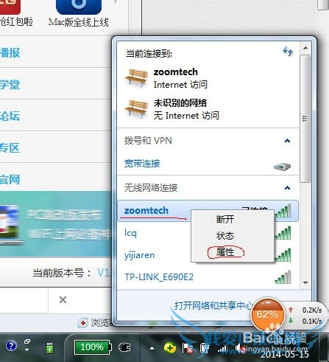The image size is (329, 362).
Task: Open the Action Center flag icon
Action: (x=187, y=348)
